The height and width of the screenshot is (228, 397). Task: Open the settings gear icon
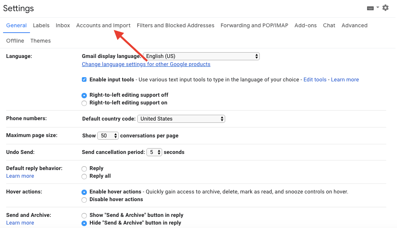pyautogui.click(x=385, y=8)
